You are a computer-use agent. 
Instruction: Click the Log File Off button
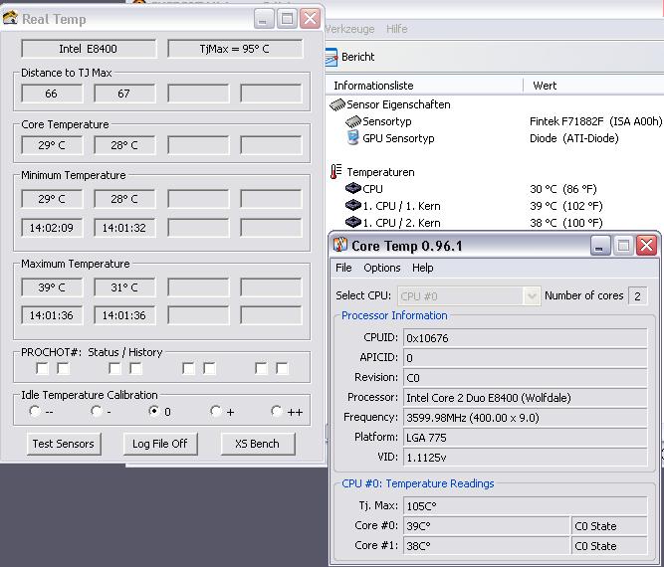(160, 444)
